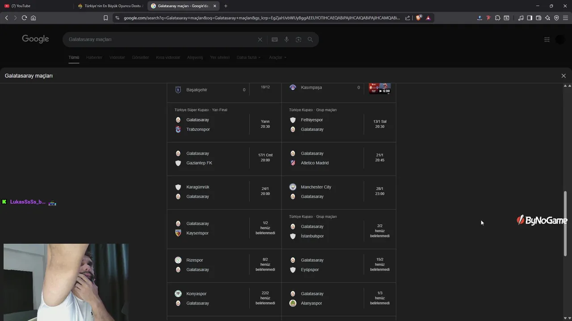Open the Brave Rewards triangle icon
Image resolution: width=572 pixels, height=321 pixels.
[428, 18]
